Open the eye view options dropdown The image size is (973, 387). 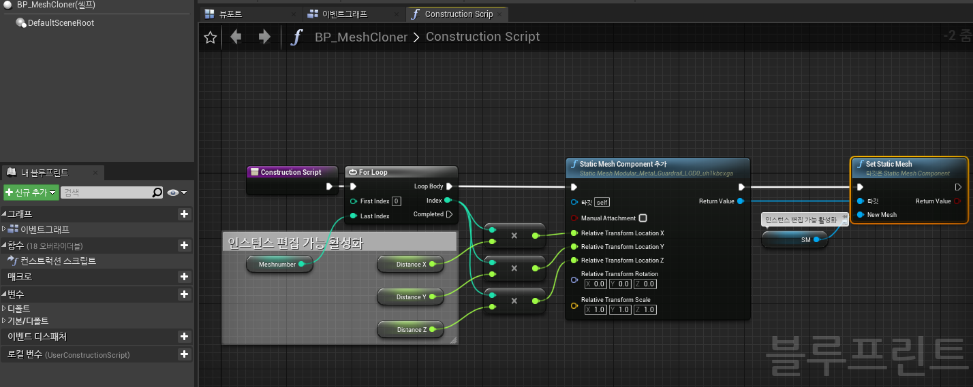(x=176, y=193)
